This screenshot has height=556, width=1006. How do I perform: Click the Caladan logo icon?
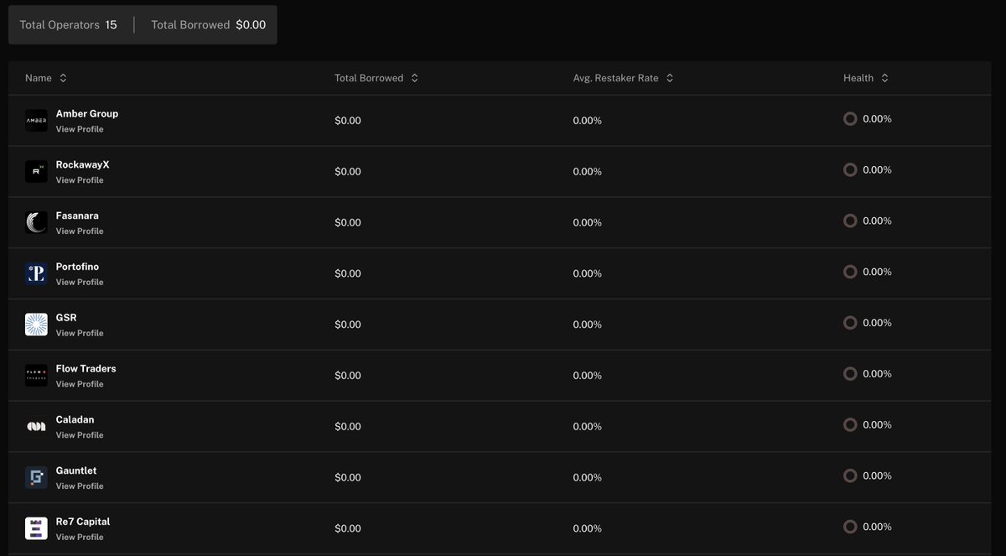(36, 427)
